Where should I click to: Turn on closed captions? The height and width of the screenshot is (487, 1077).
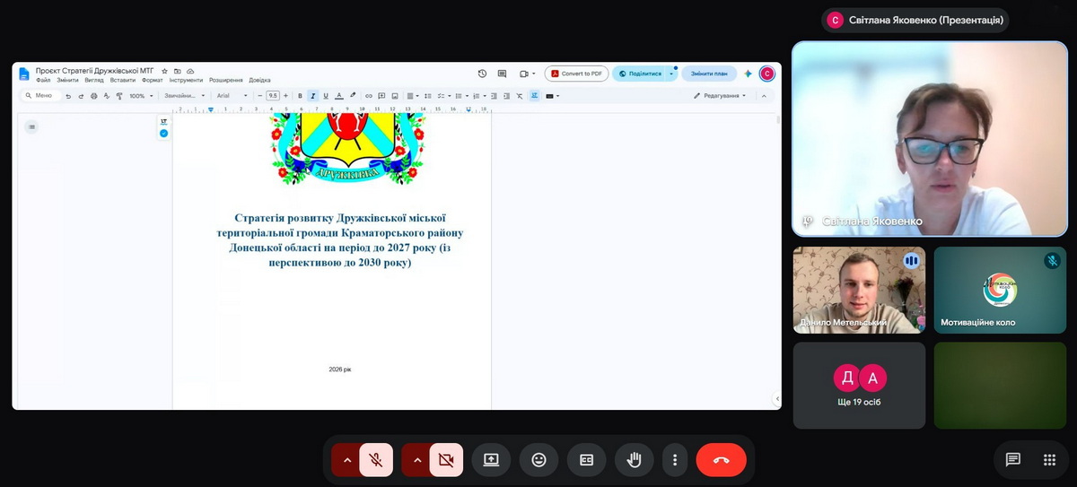pyautogui.click(x=586, y=460)
